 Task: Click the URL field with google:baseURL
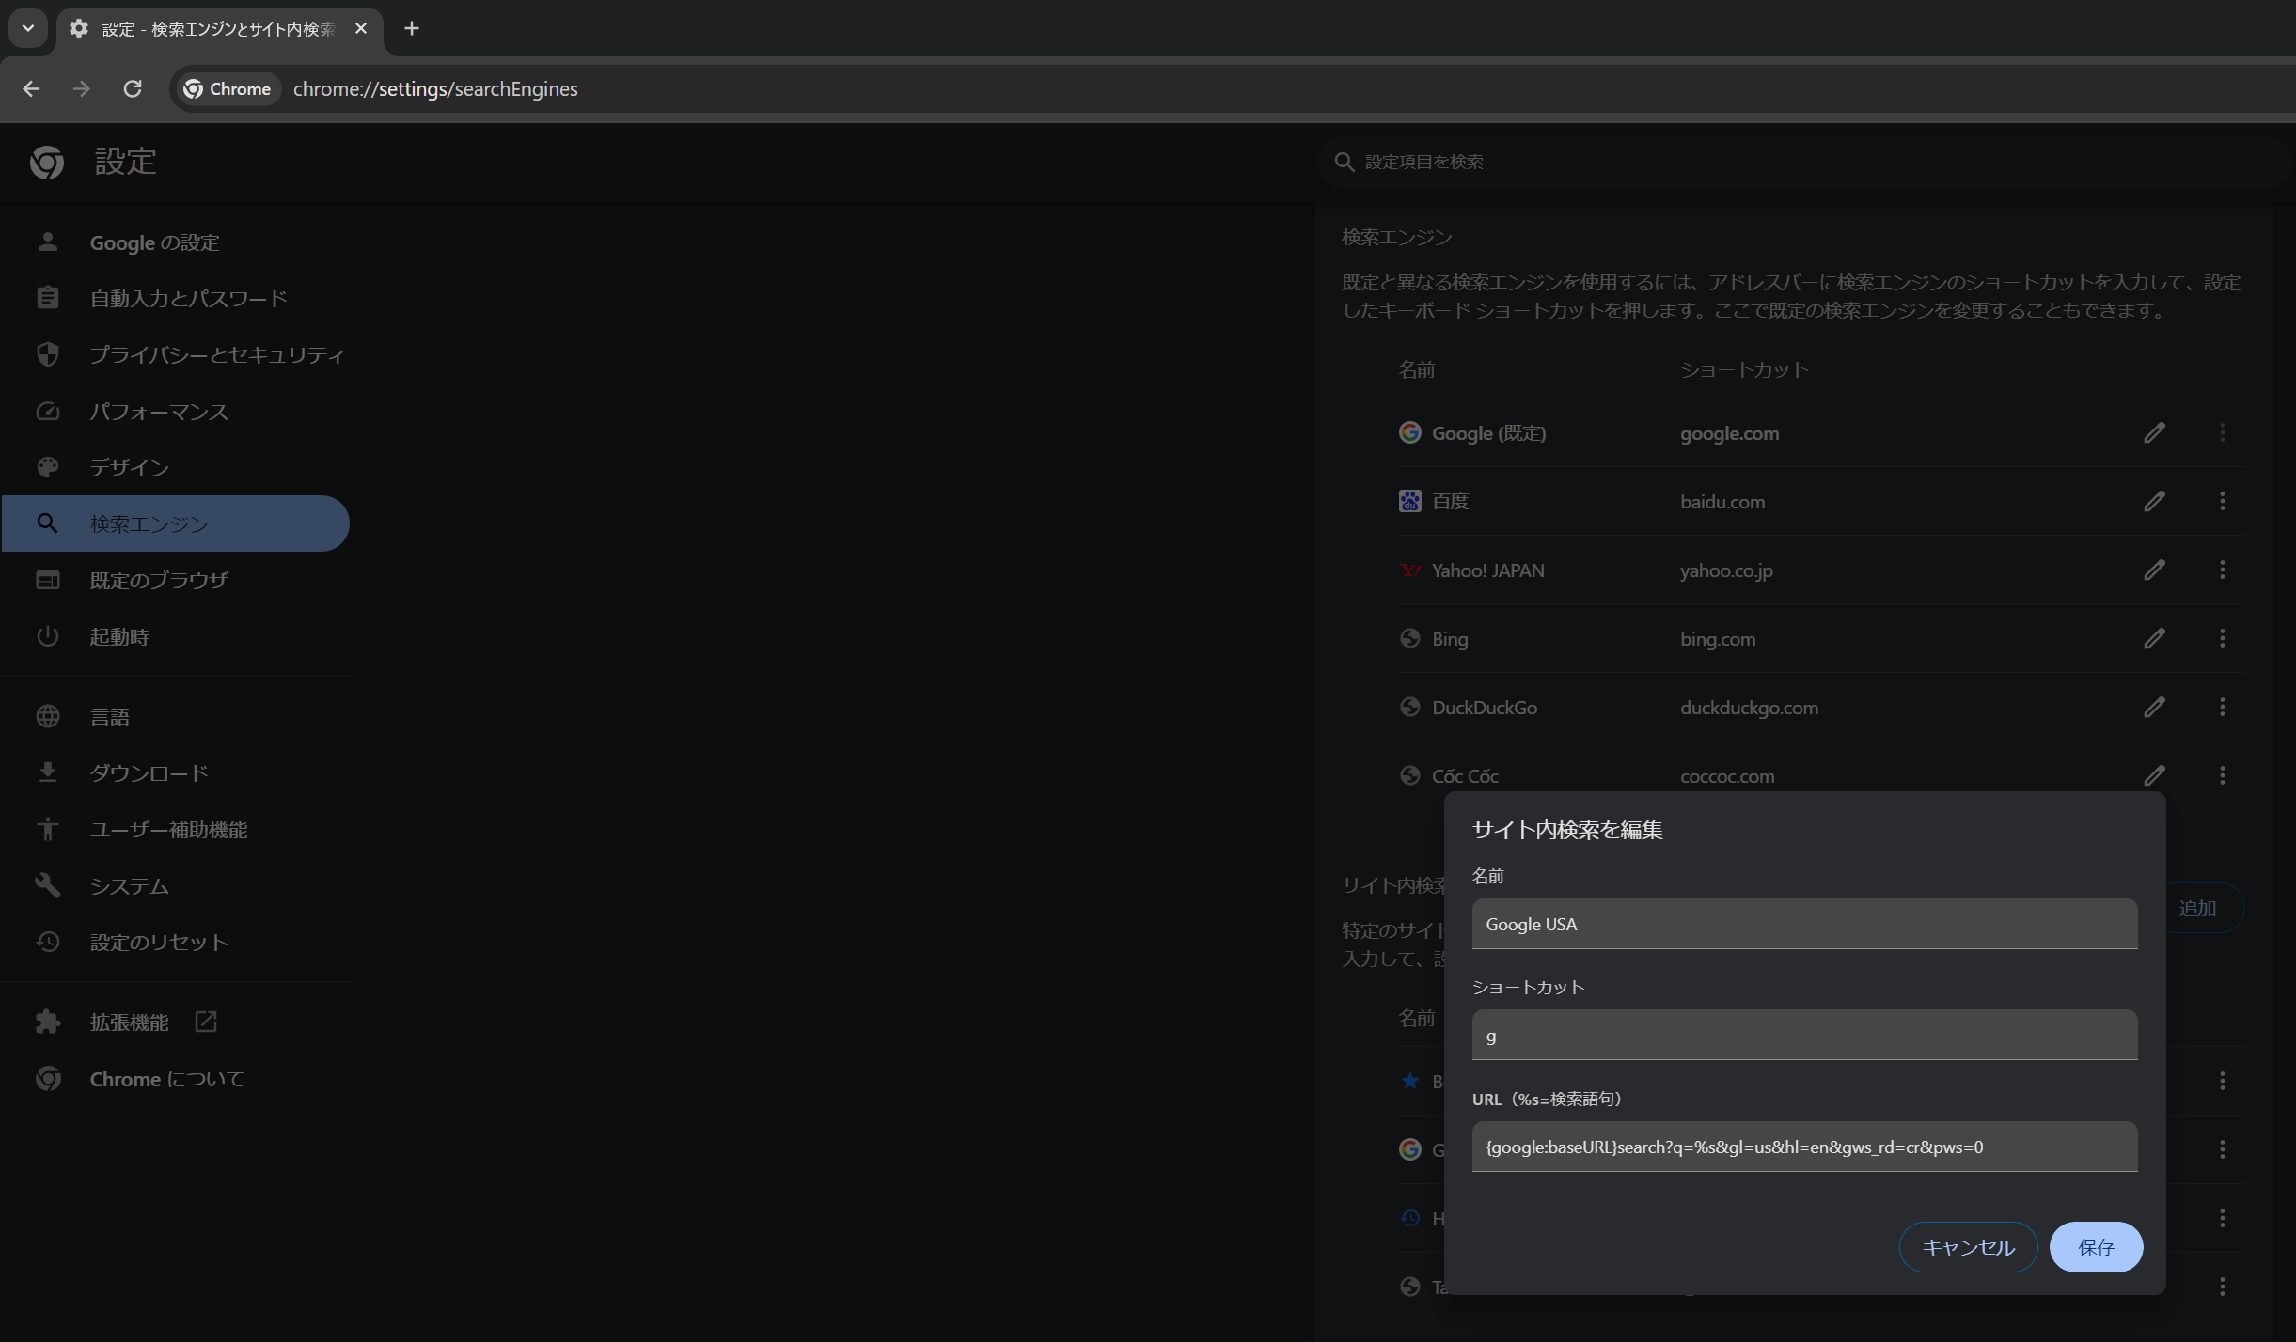click(1803, 1147)
